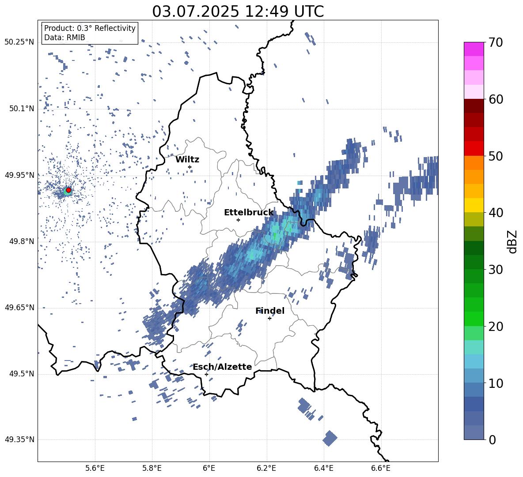Click the yellow swatch just above 40
The width and height of the screenshot is (523, 477).
click(474, 205)
